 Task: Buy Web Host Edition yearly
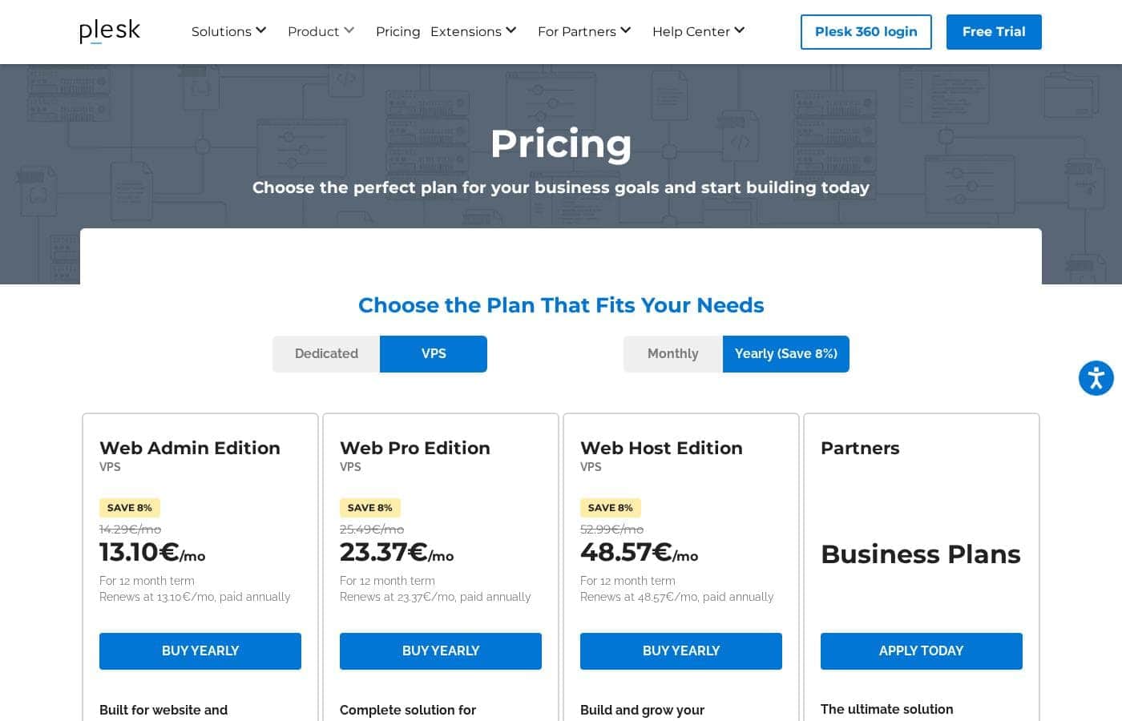click(x=681, y=651)
